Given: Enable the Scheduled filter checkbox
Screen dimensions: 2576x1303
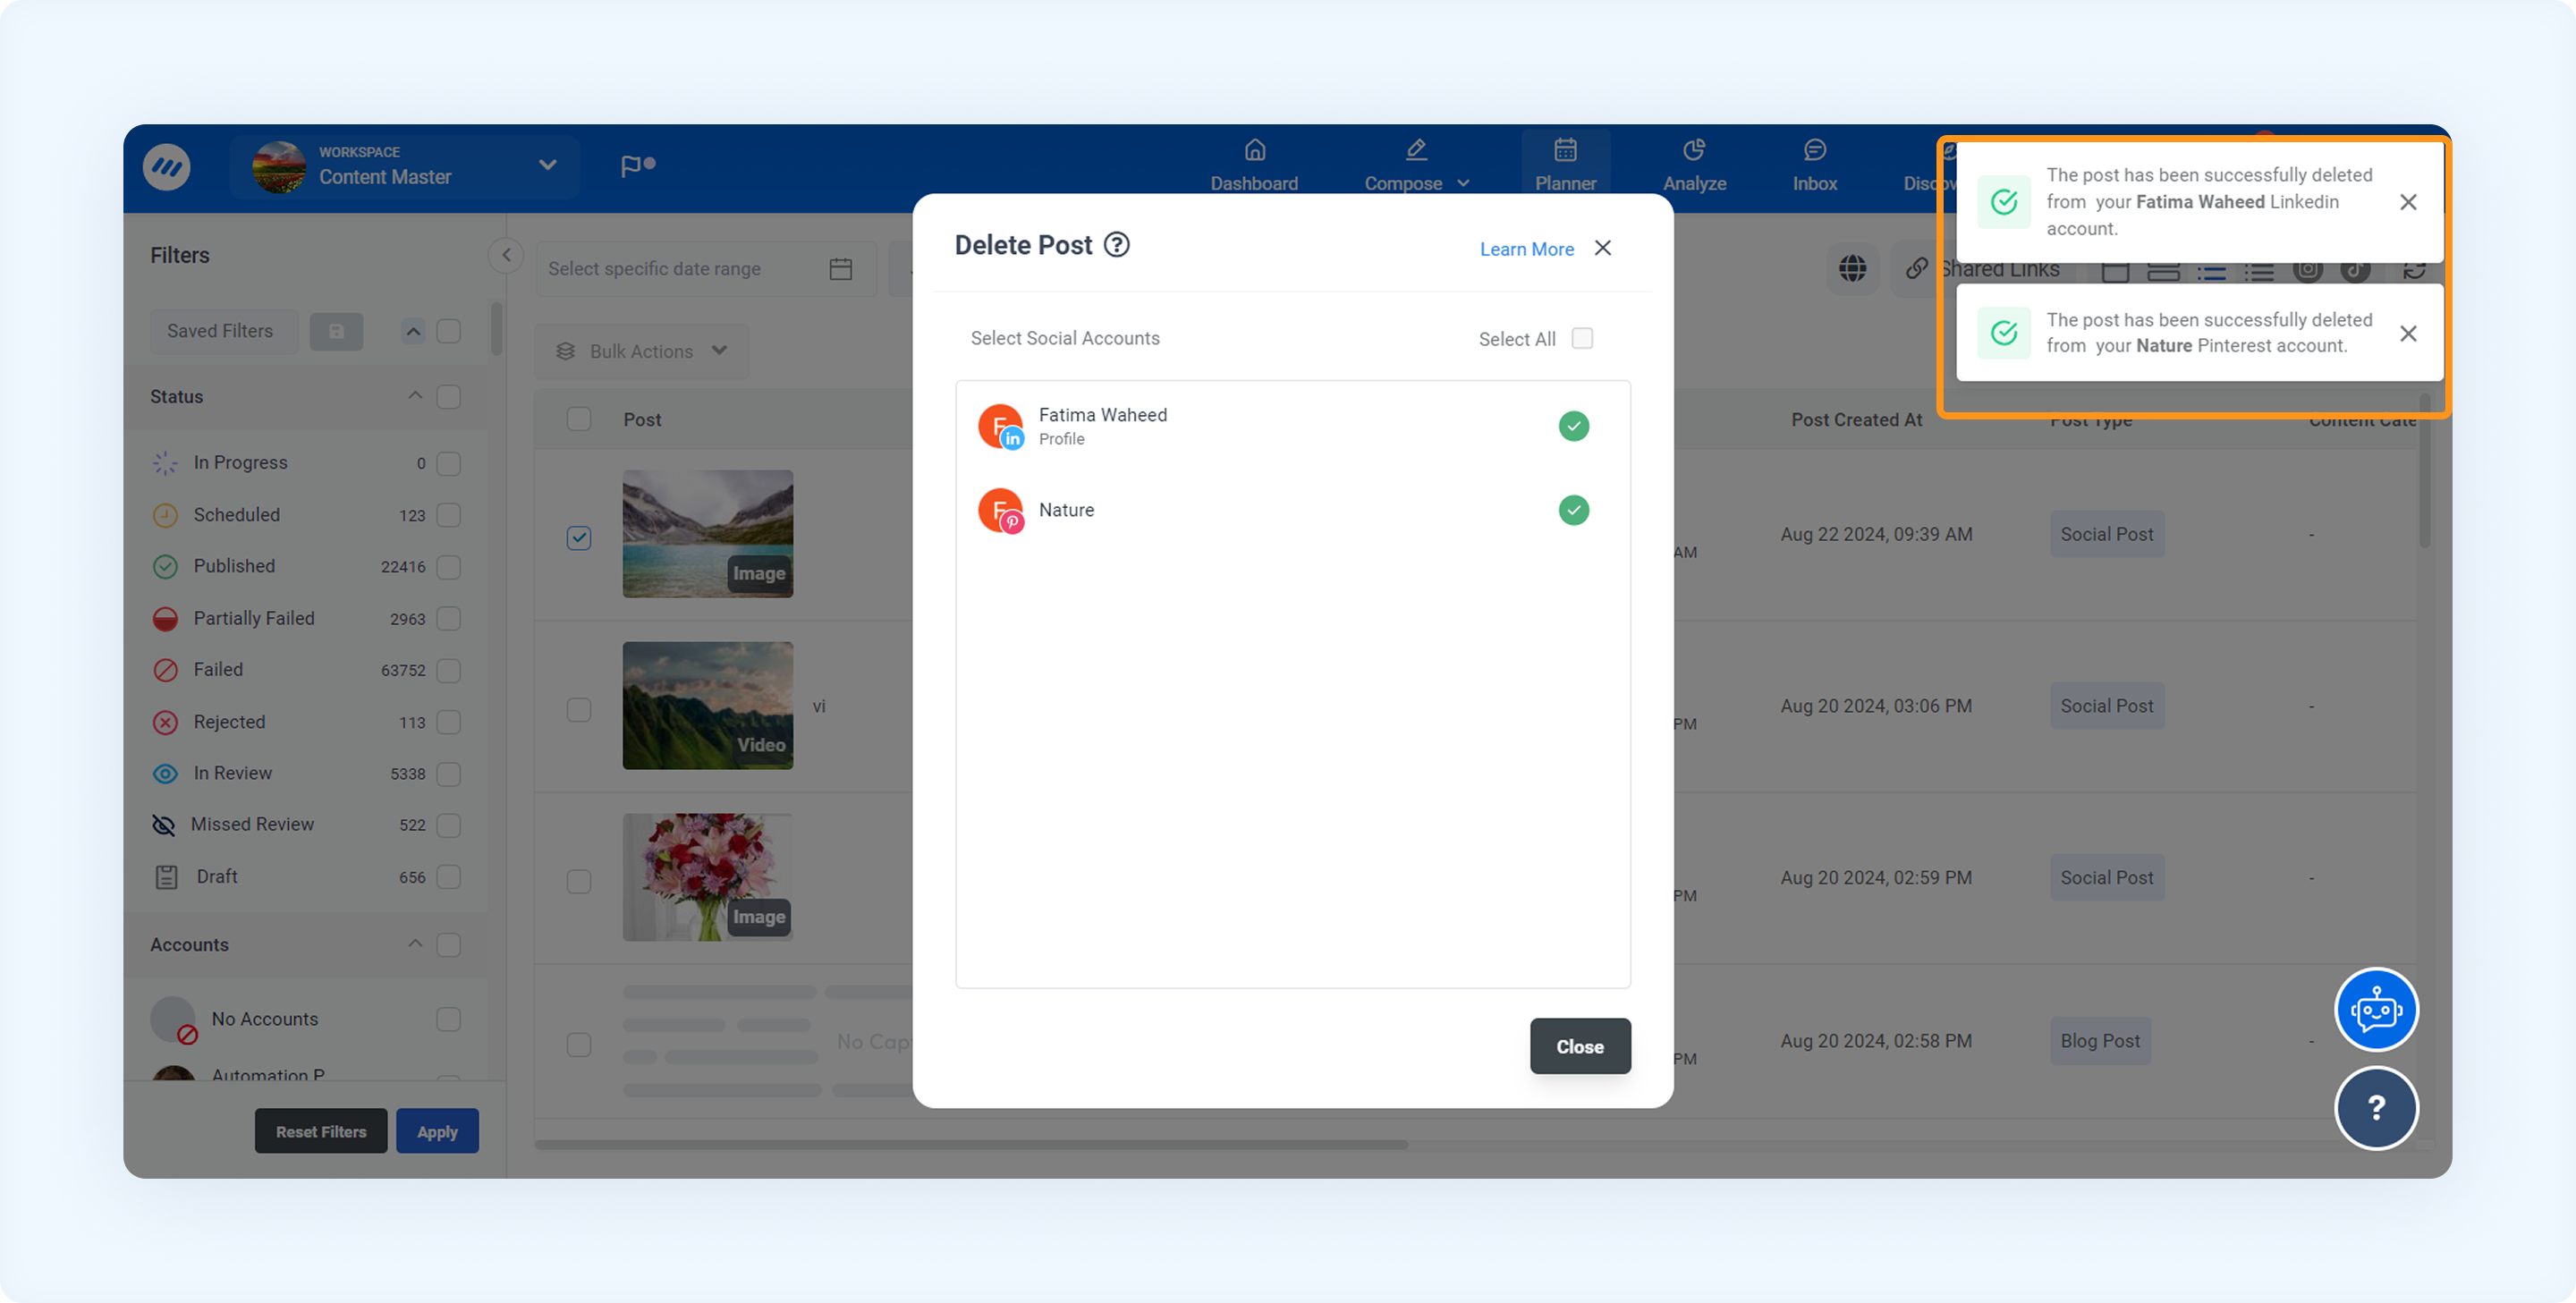Looking at the screenshot, I should point(449,515).
